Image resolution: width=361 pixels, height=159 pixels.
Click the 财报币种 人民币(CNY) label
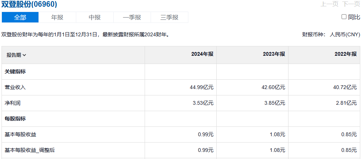click(331, 35)
